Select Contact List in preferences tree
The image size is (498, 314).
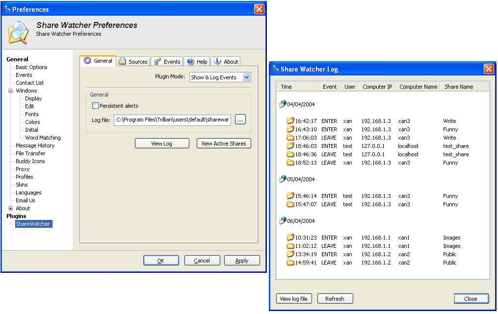coord(30,83)
